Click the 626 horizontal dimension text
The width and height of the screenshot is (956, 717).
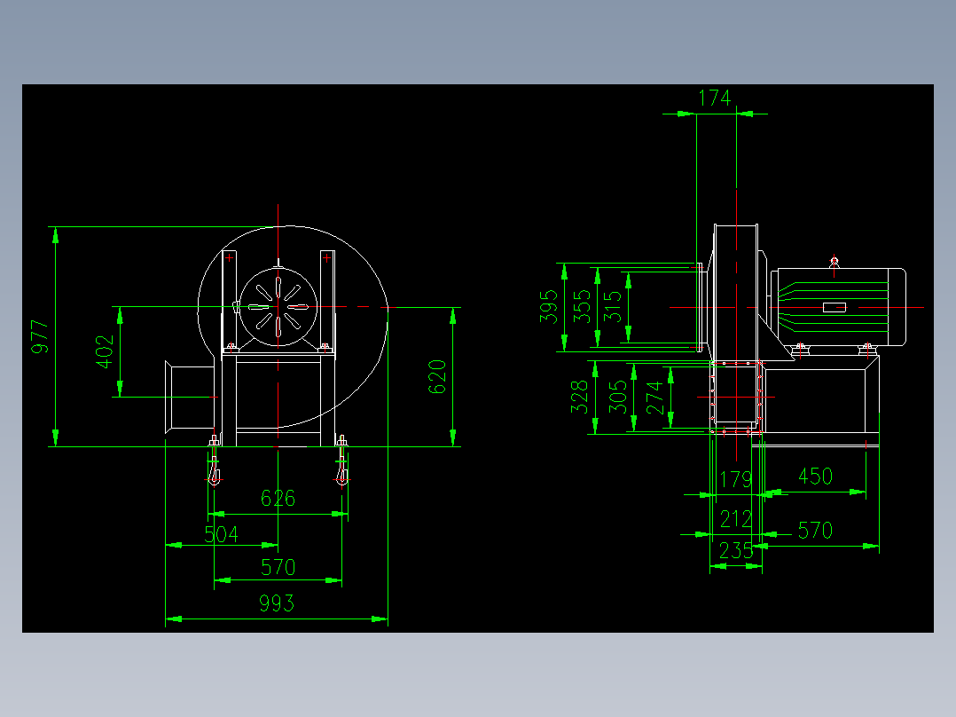coord(278,499)
